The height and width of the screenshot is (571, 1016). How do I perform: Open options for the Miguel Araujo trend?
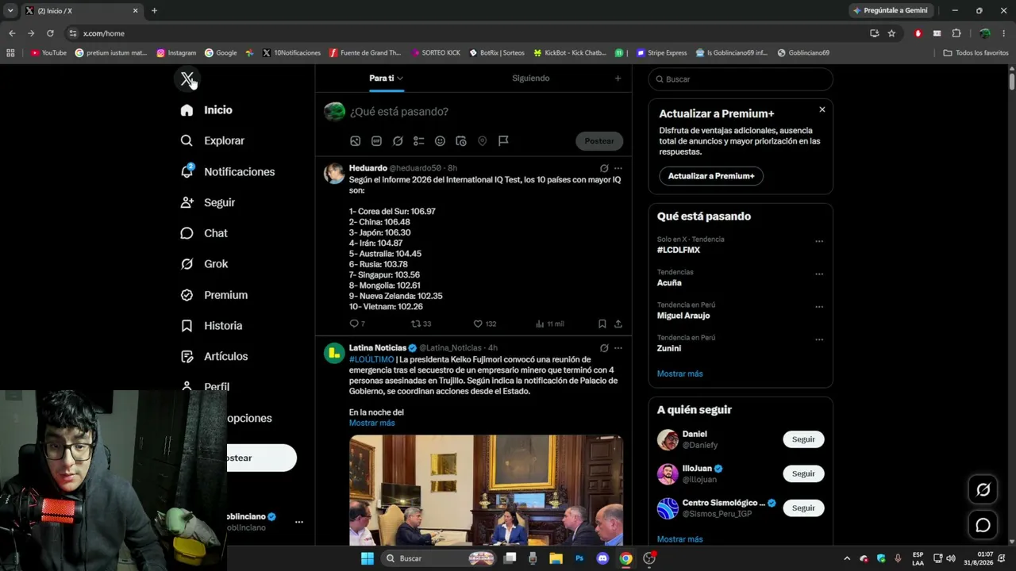coord(819,307)
